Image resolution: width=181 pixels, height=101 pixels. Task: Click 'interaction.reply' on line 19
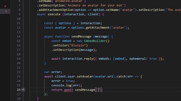[78, 59]
